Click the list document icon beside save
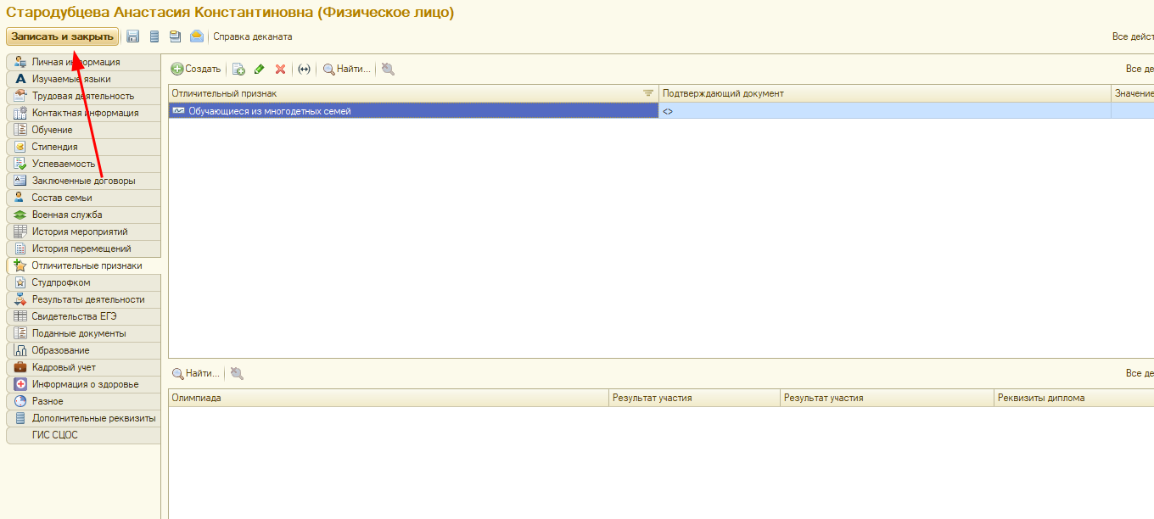1154x519 pixels. [154, 36]
